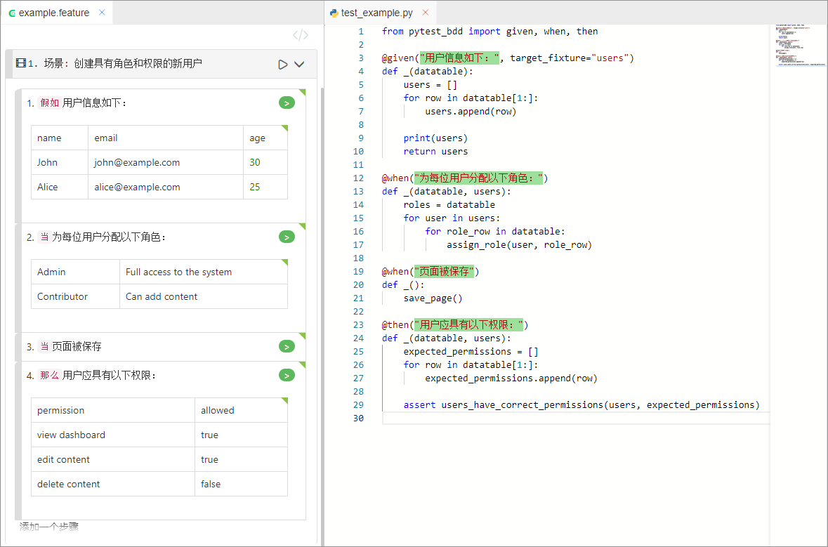Click the green corner triangle on roles table
Viewport: 828px width, 547px height.
coord(285,261)
